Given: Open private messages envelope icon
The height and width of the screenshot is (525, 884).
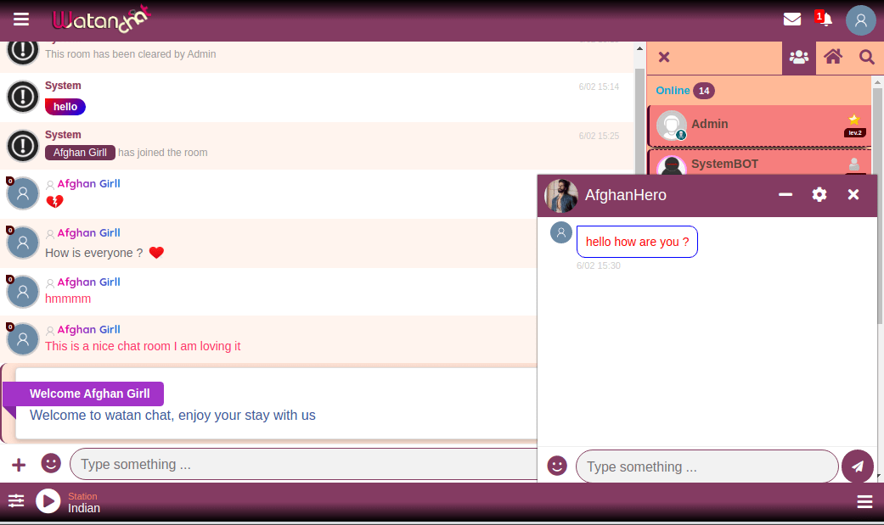Looking at the screenshot, I should [x=792, y=20].
